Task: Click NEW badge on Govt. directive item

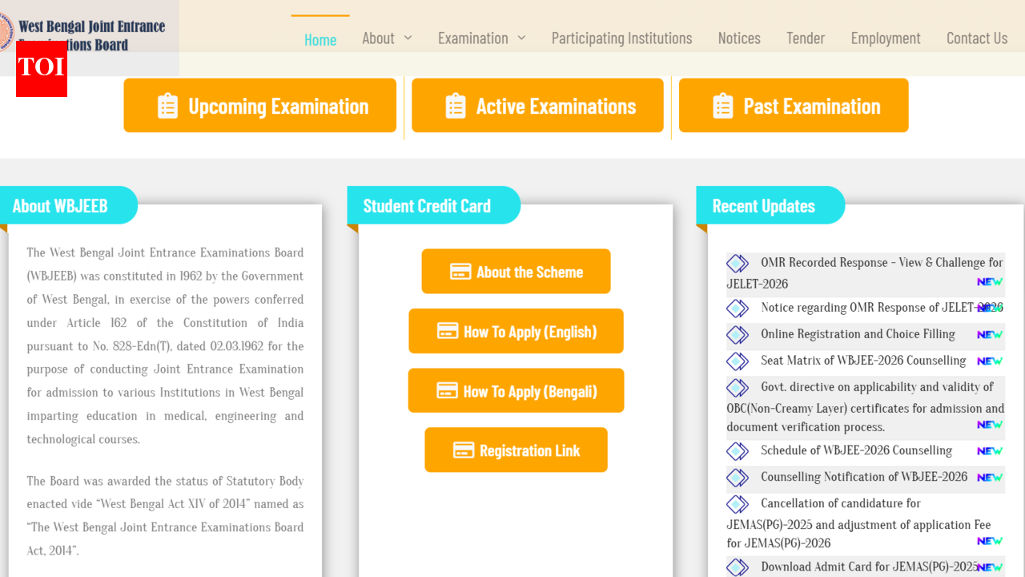Action: pos(990,425)
